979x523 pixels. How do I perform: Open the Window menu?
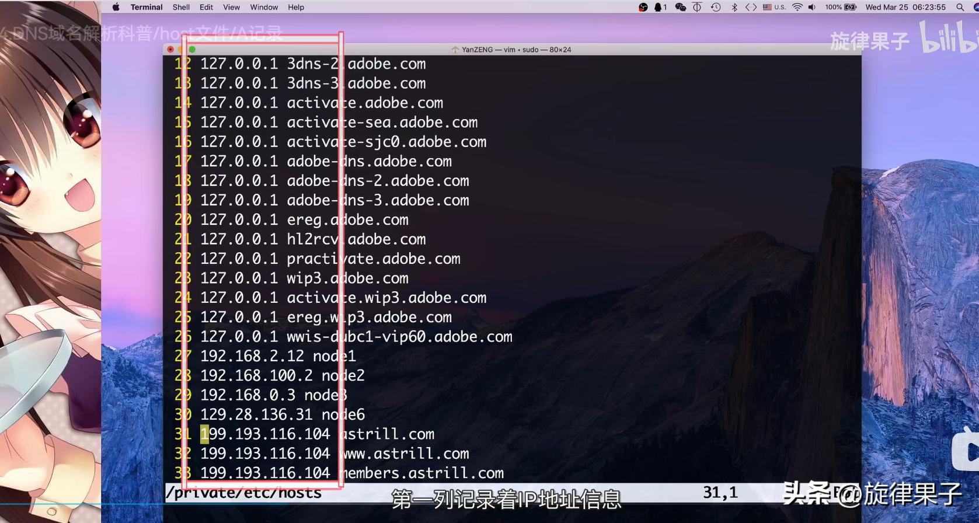(x=264, y=7)
